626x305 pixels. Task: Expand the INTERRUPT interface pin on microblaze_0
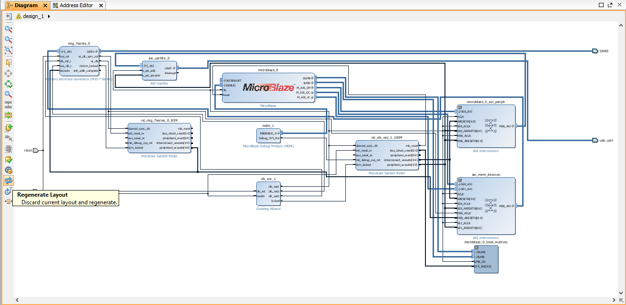[224, 80]
